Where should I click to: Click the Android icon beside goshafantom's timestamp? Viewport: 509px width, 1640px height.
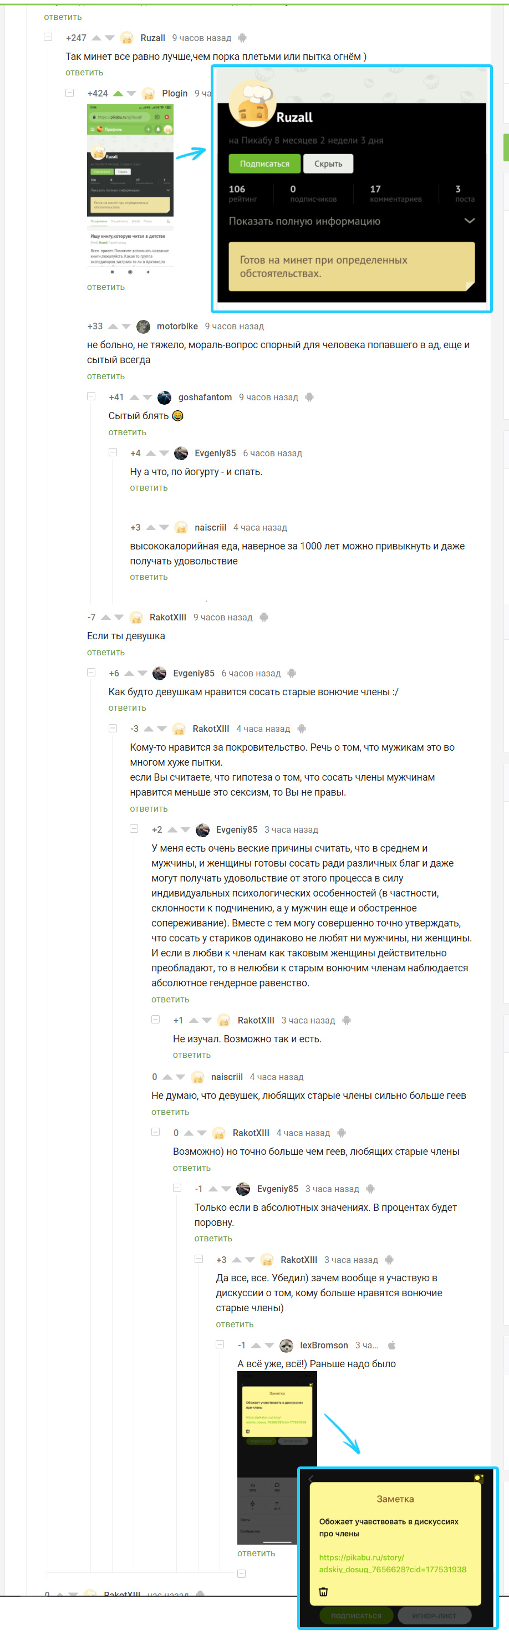pyautogui.click(x=309, y=398)
